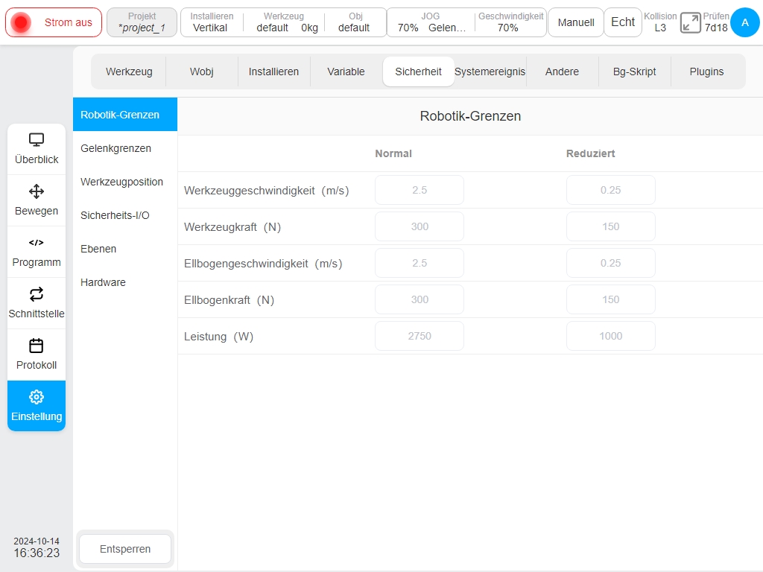Open the Installieren Vertikal setting

coord(211,22)
